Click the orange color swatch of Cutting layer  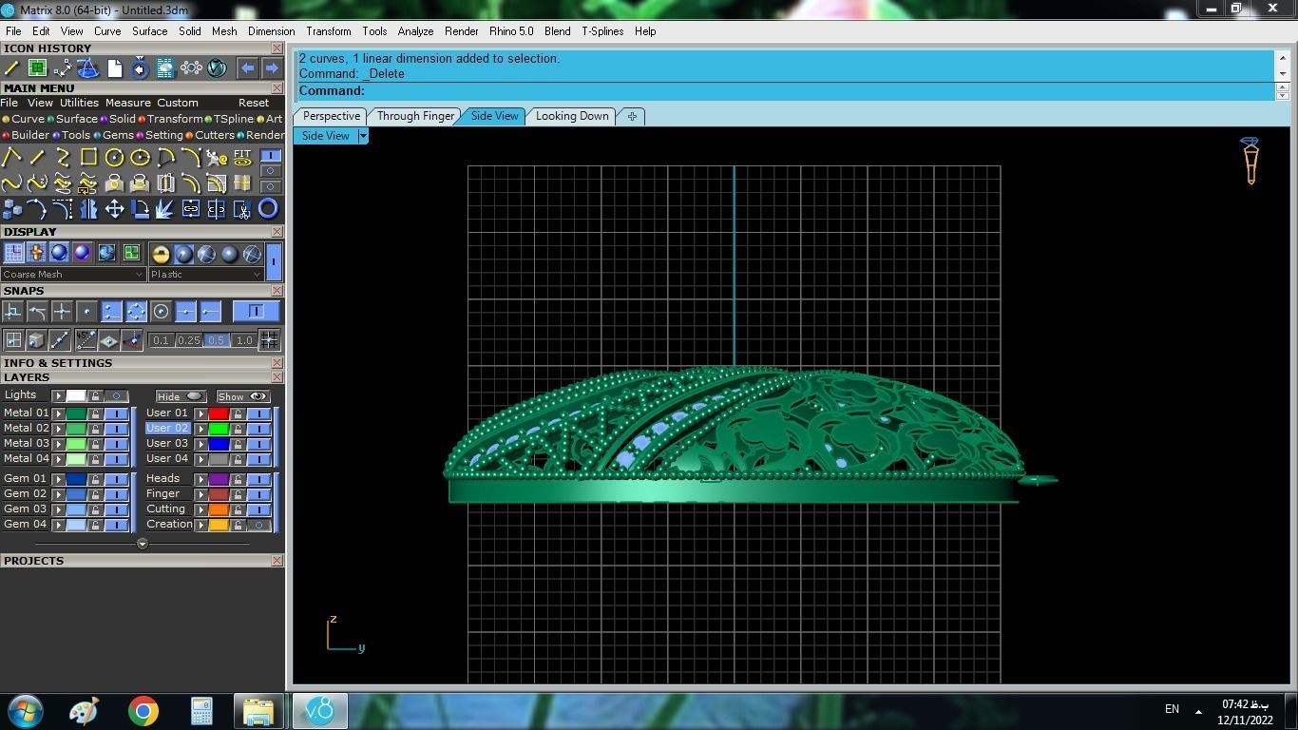coord(219,509)
